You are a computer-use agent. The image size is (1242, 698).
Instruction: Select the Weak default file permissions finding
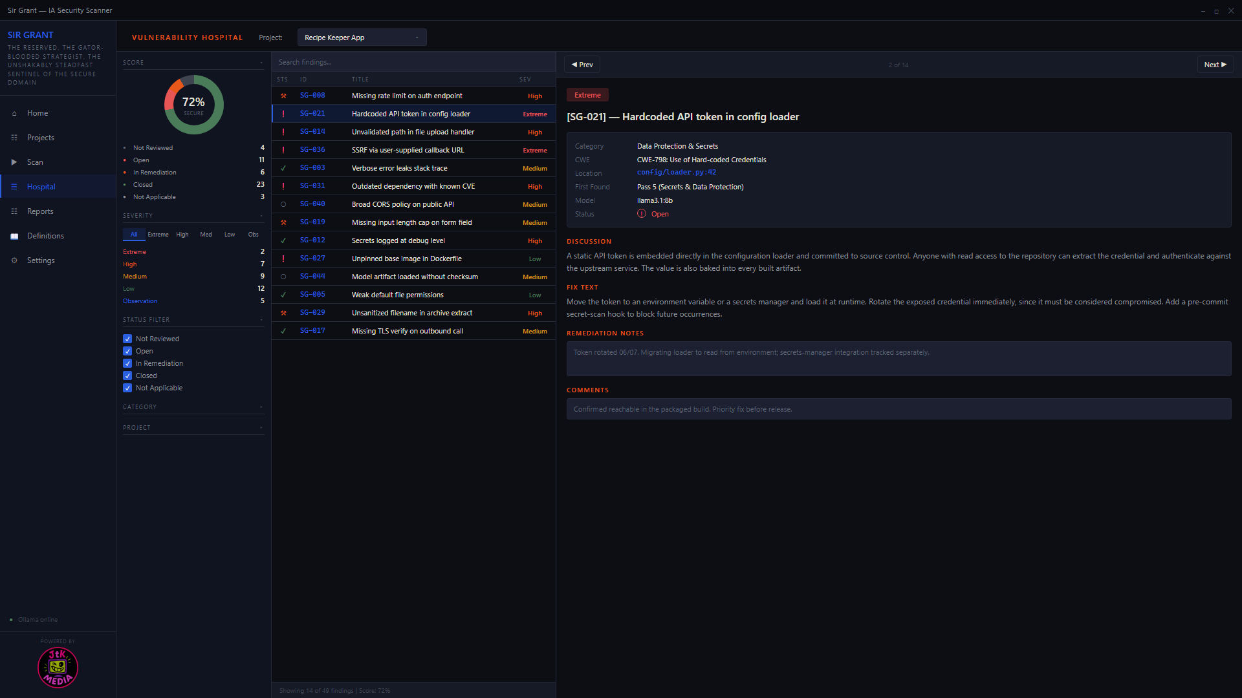[413, 295]
